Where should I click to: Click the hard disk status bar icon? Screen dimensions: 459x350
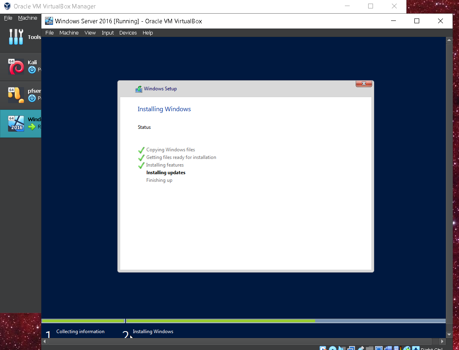point(324,348)
